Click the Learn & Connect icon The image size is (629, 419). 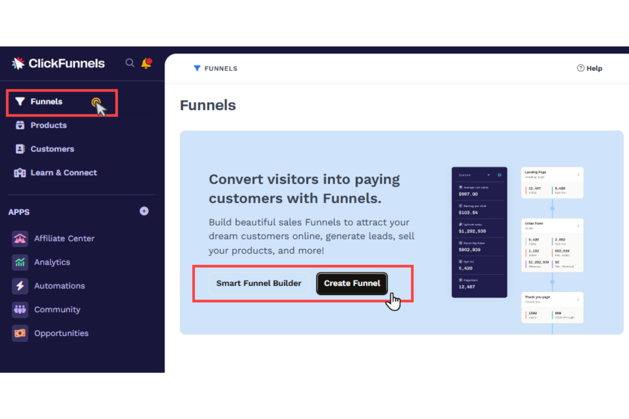[x=20, y=173]
